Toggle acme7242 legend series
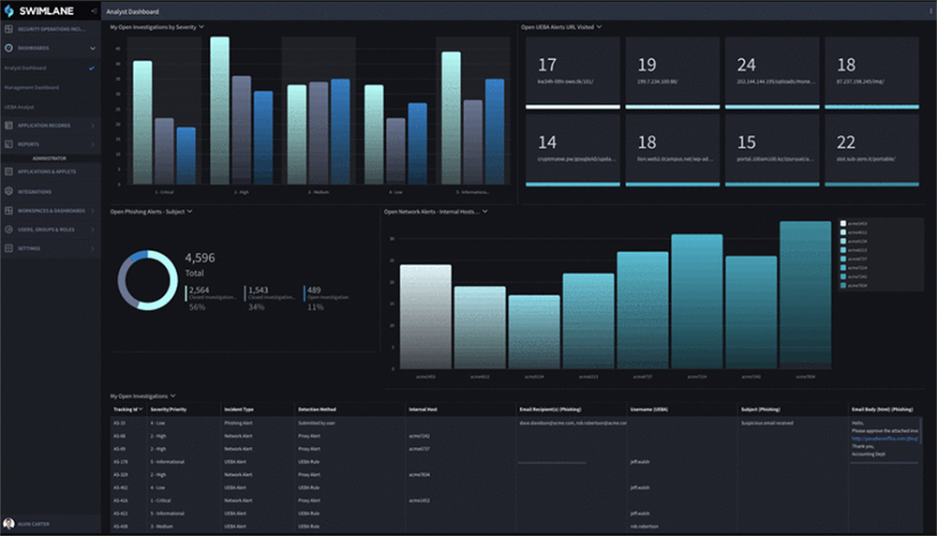This screenshot has width=937, height=536. pos(854,276)
